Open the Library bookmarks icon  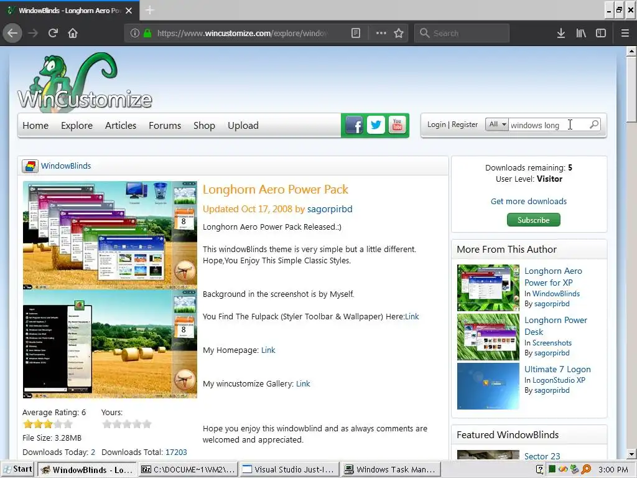pos(581,33)
